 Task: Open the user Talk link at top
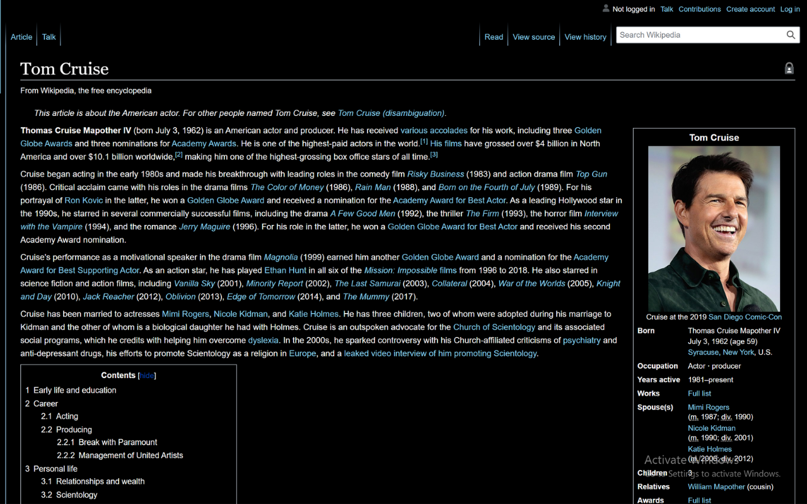667,9
